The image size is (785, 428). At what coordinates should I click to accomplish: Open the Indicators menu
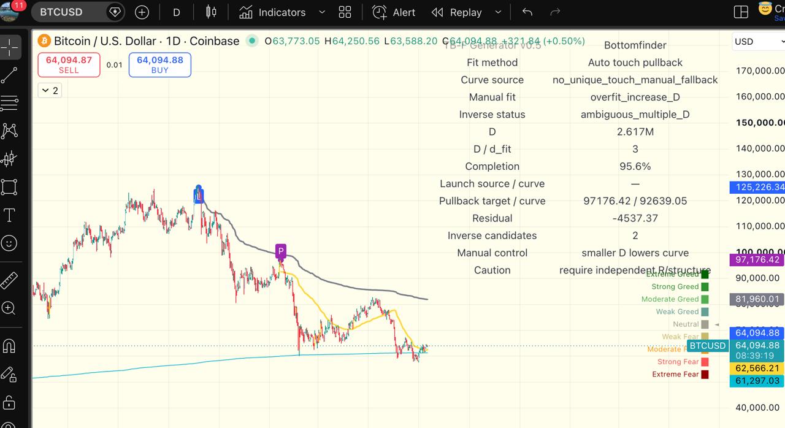click(x=272, y=12)
